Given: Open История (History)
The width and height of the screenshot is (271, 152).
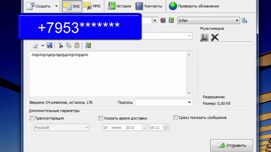Looking at the screenshot, I should (x=119, y=6).
